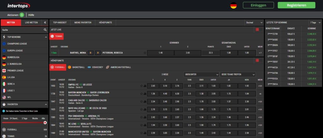This screenshot has height=138, width=323.
Task: Open the Aktionen promotions link
Action: point(15,15)
